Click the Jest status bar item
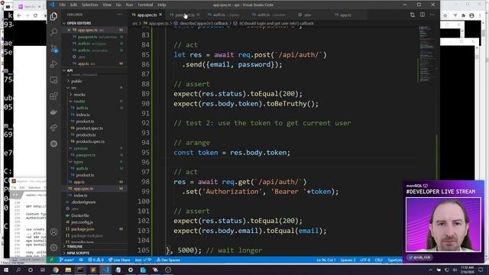The width and height of the screenshot is (489, 275). coord(143,260)
